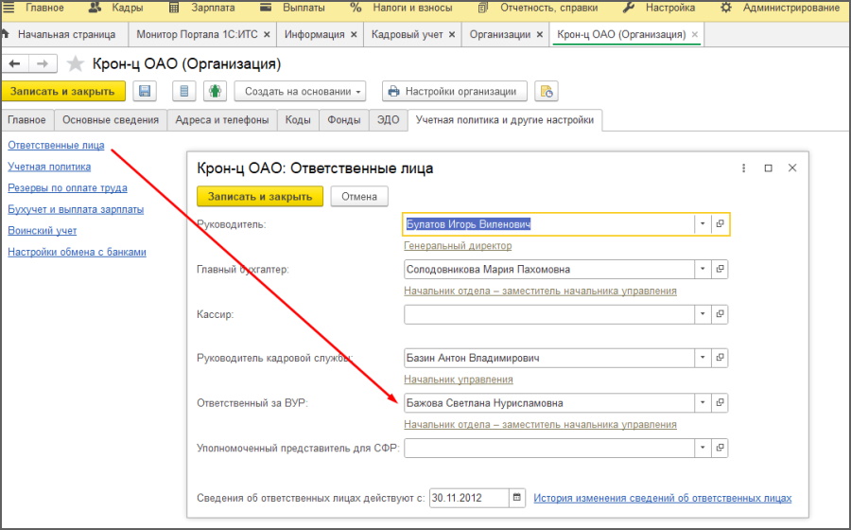The image size is (851, 530).
Task: Open the Воинский учет link
Action: pyautogui.click(x=43, y=231)
